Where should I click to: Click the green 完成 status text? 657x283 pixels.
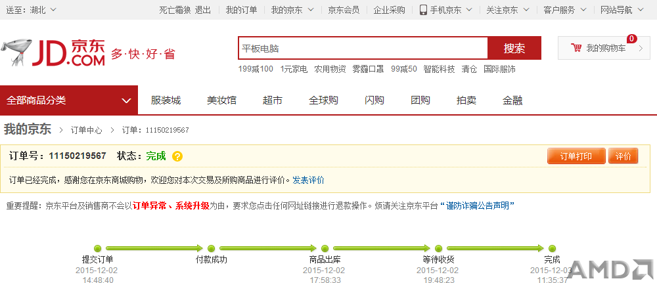[x=156, y=156]
